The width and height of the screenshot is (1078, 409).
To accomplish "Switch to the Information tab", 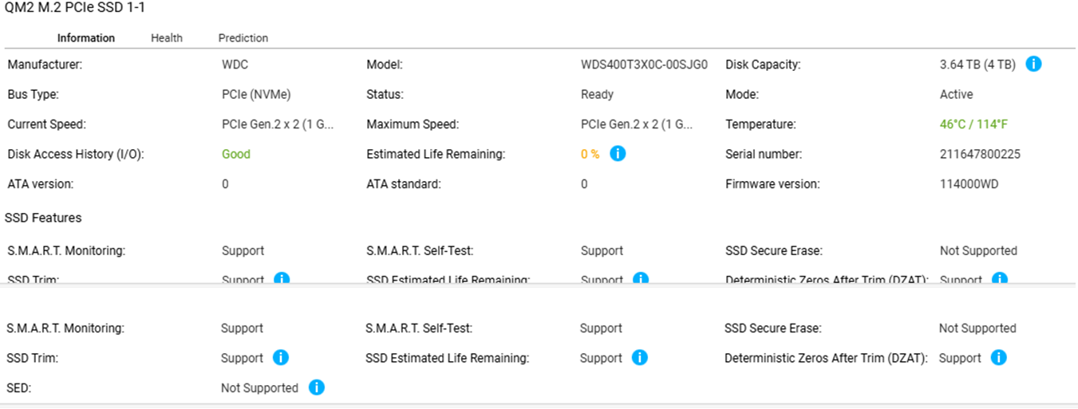I will (86, 38).
